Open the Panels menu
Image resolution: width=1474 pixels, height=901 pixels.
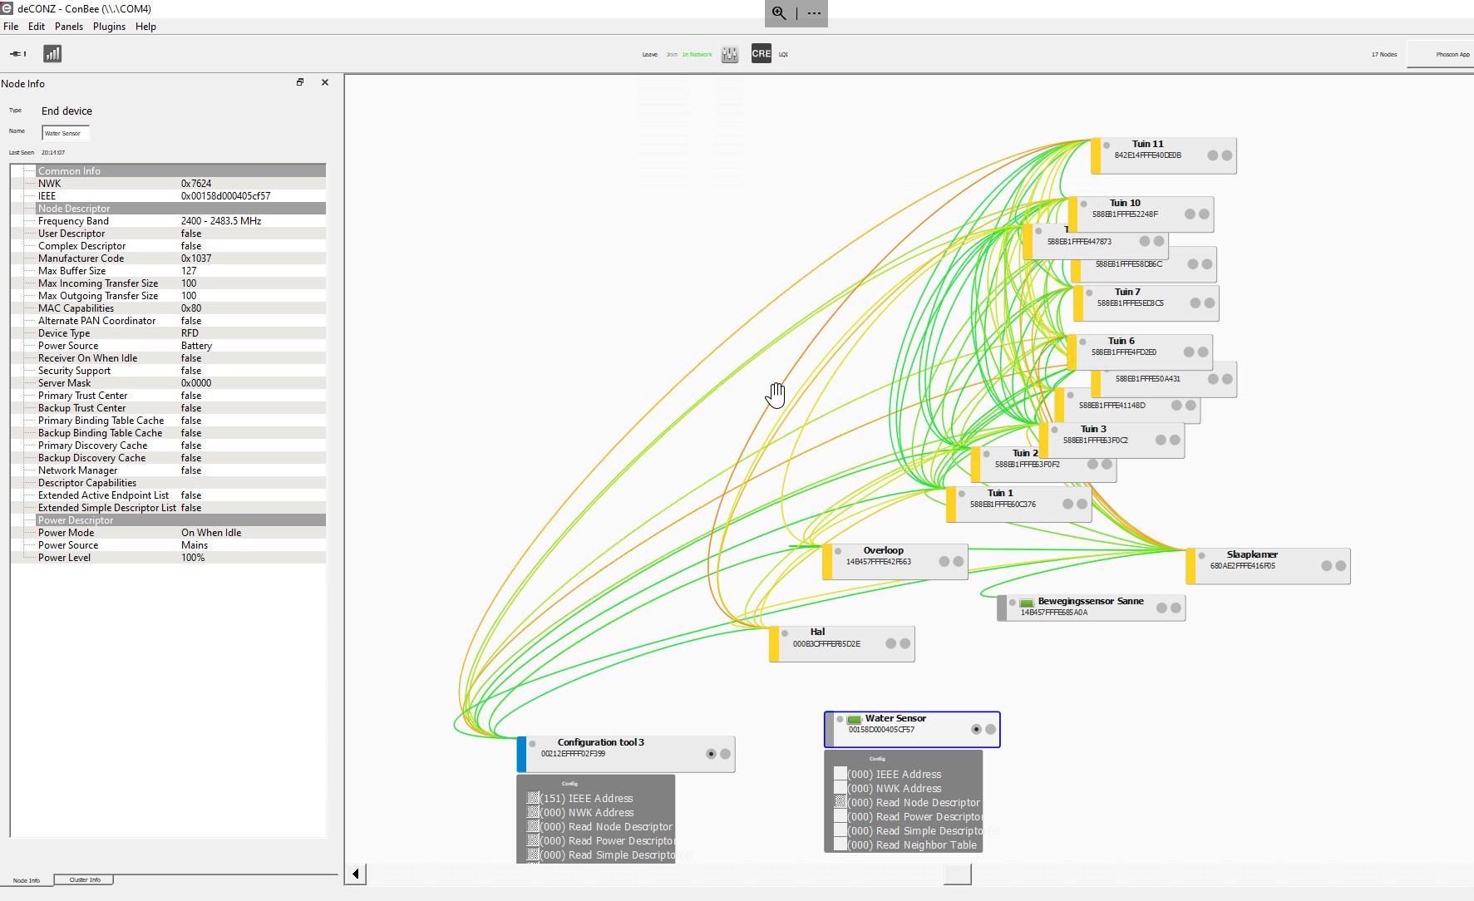tap(69, 27)
